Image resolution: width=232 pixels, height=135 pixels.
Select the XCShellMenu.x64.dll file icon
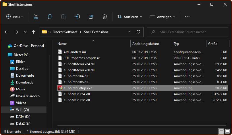coord(60,64)
